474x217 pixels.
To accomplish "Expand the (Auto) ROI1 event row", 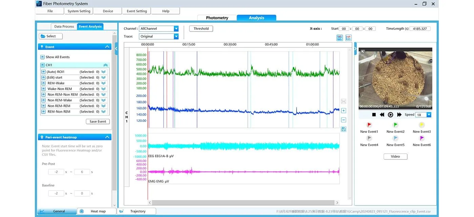I will pos(104,72).
